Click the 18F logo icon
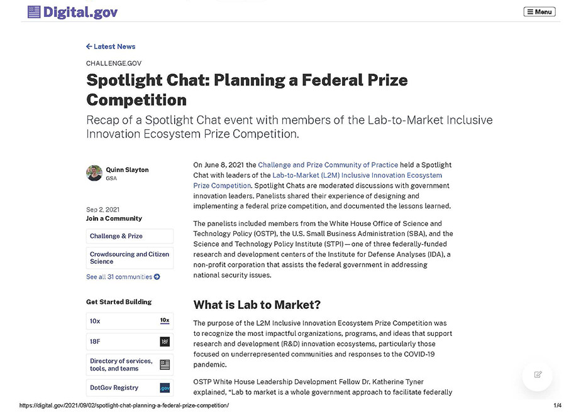The width and height of the screenshot is (581, 420). coord(165,342)
